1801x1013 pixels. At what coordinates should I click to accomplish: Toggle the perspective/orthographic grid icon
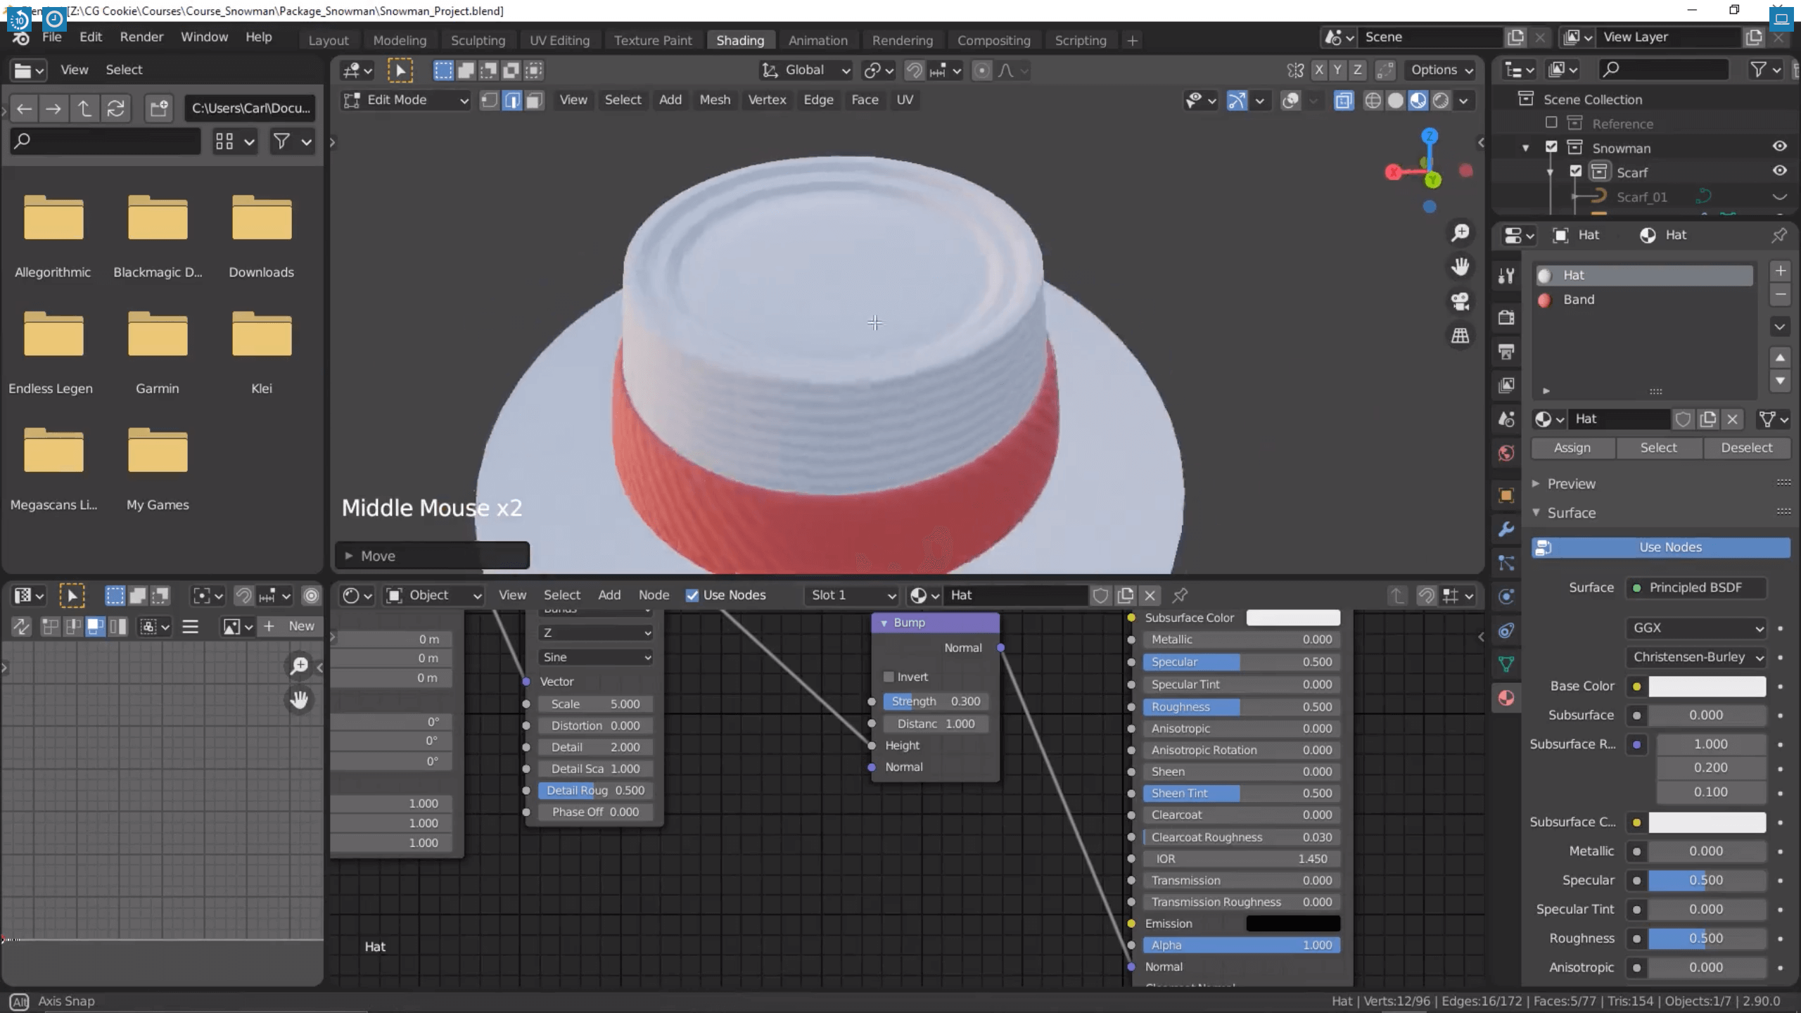1460,336
